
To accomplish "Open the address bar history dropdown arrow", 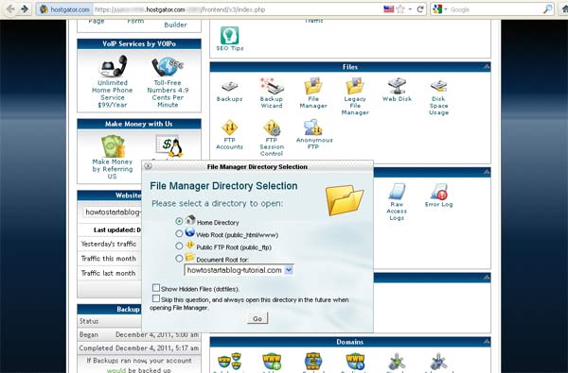I will (x=410, y=9).
